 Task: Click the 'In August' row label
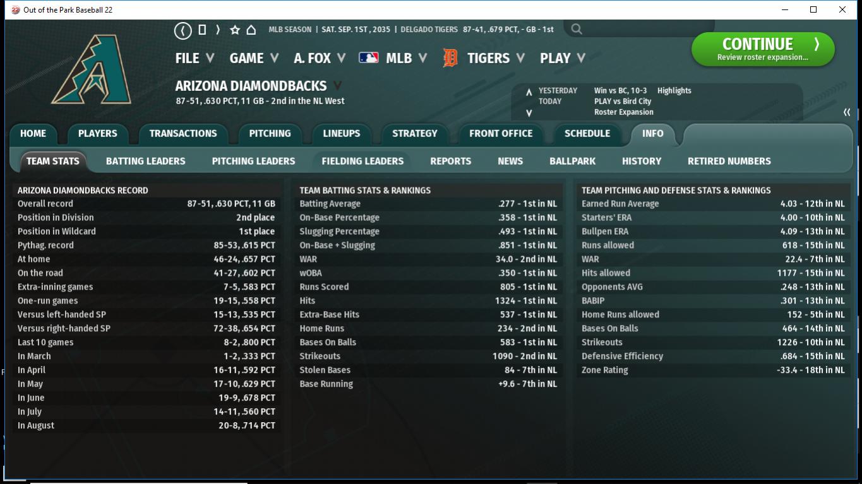tap(36, 426)
